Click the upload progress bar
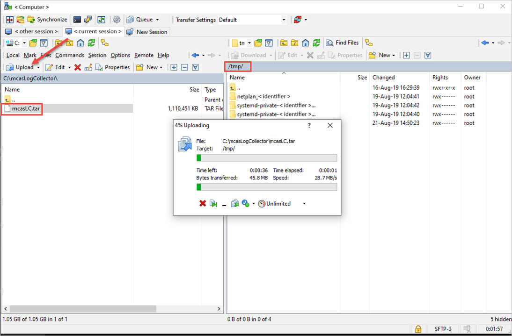This screenshot has width=512, height=336. [267, 157]
